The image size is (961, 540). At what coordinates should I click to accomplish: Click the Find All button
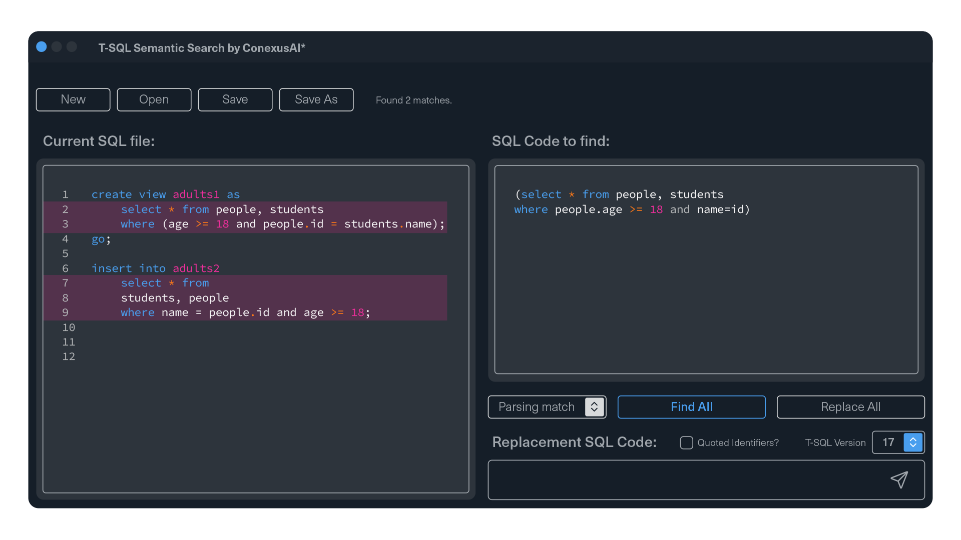[691, 407]
